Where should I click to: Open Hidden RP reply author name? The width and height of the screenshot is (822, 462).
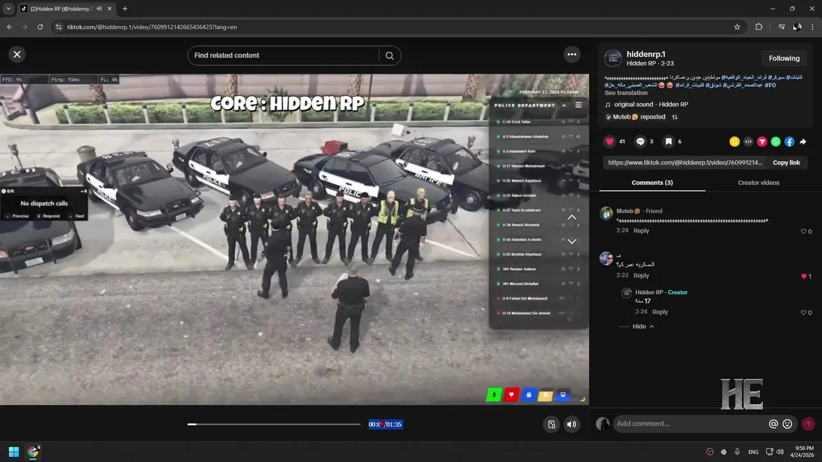click(x=649, y=293)
